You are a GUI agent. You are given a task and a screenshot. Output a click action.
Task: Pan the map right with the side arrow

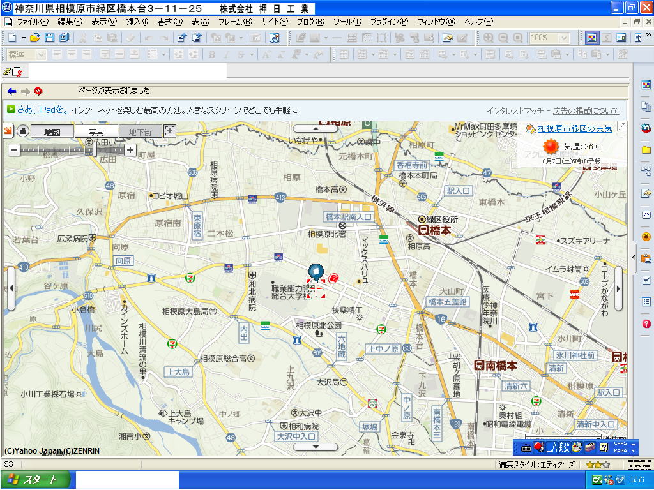click(618, 288)
